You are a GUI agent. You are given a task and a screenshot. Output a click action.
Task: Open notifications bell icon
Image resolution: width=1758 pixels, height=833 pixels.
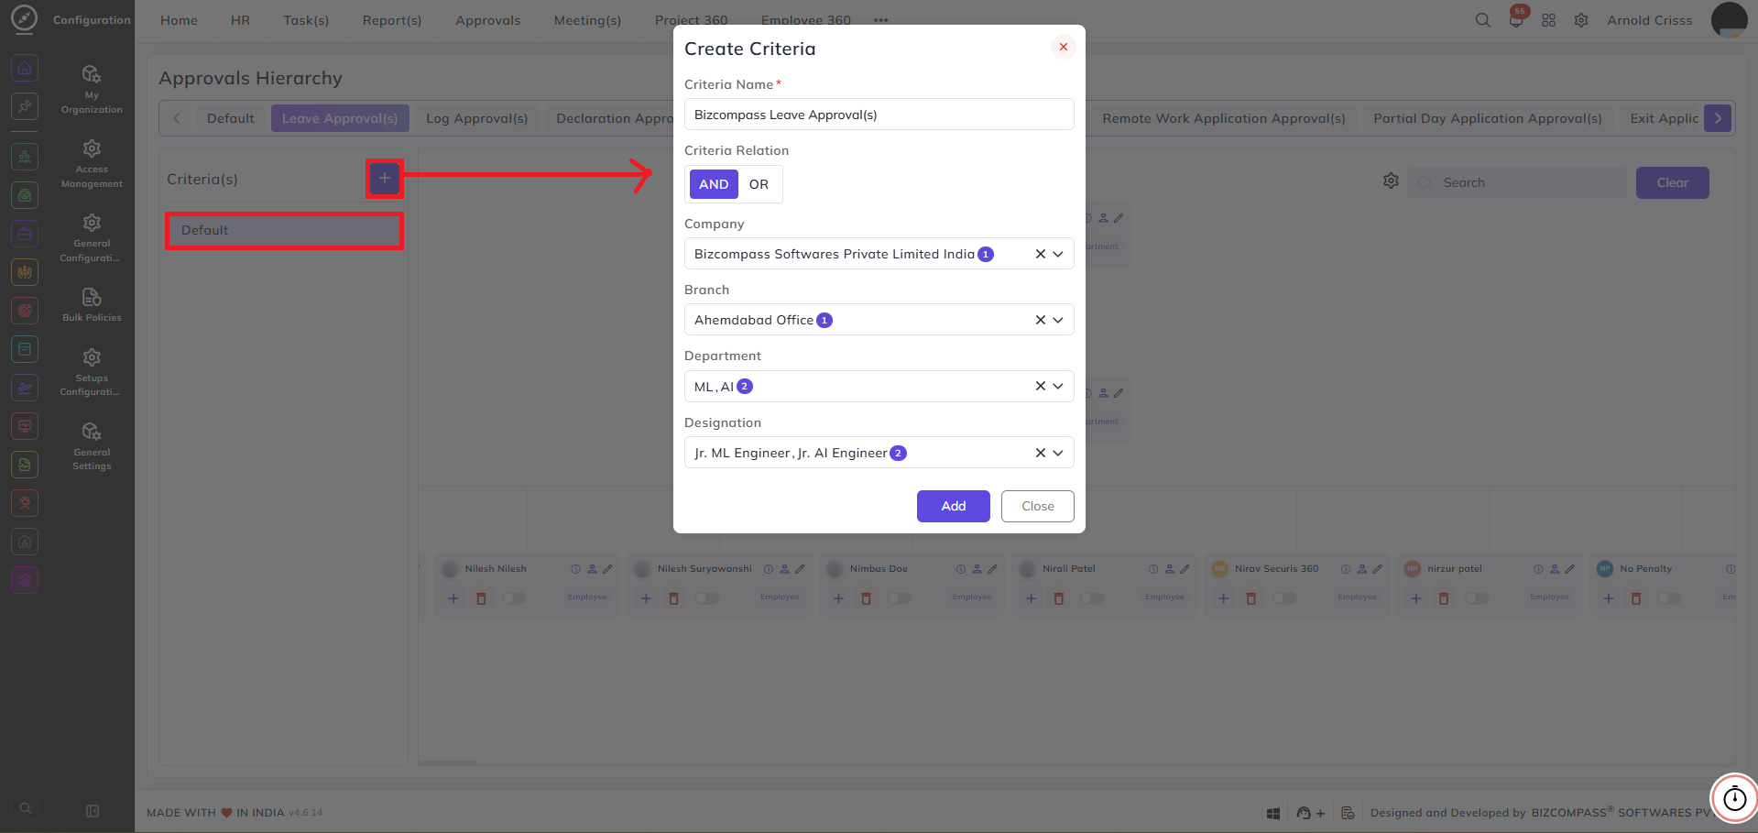coord(1516,20)
